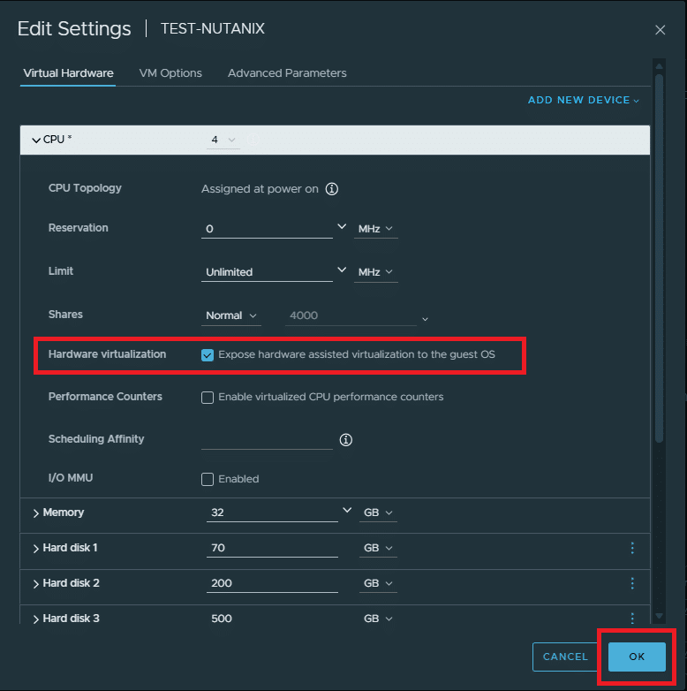Uncheck Expose hardware assisted virtualization checkbox
The width and height of the screenshot is (687, 691).
point(208,355)
